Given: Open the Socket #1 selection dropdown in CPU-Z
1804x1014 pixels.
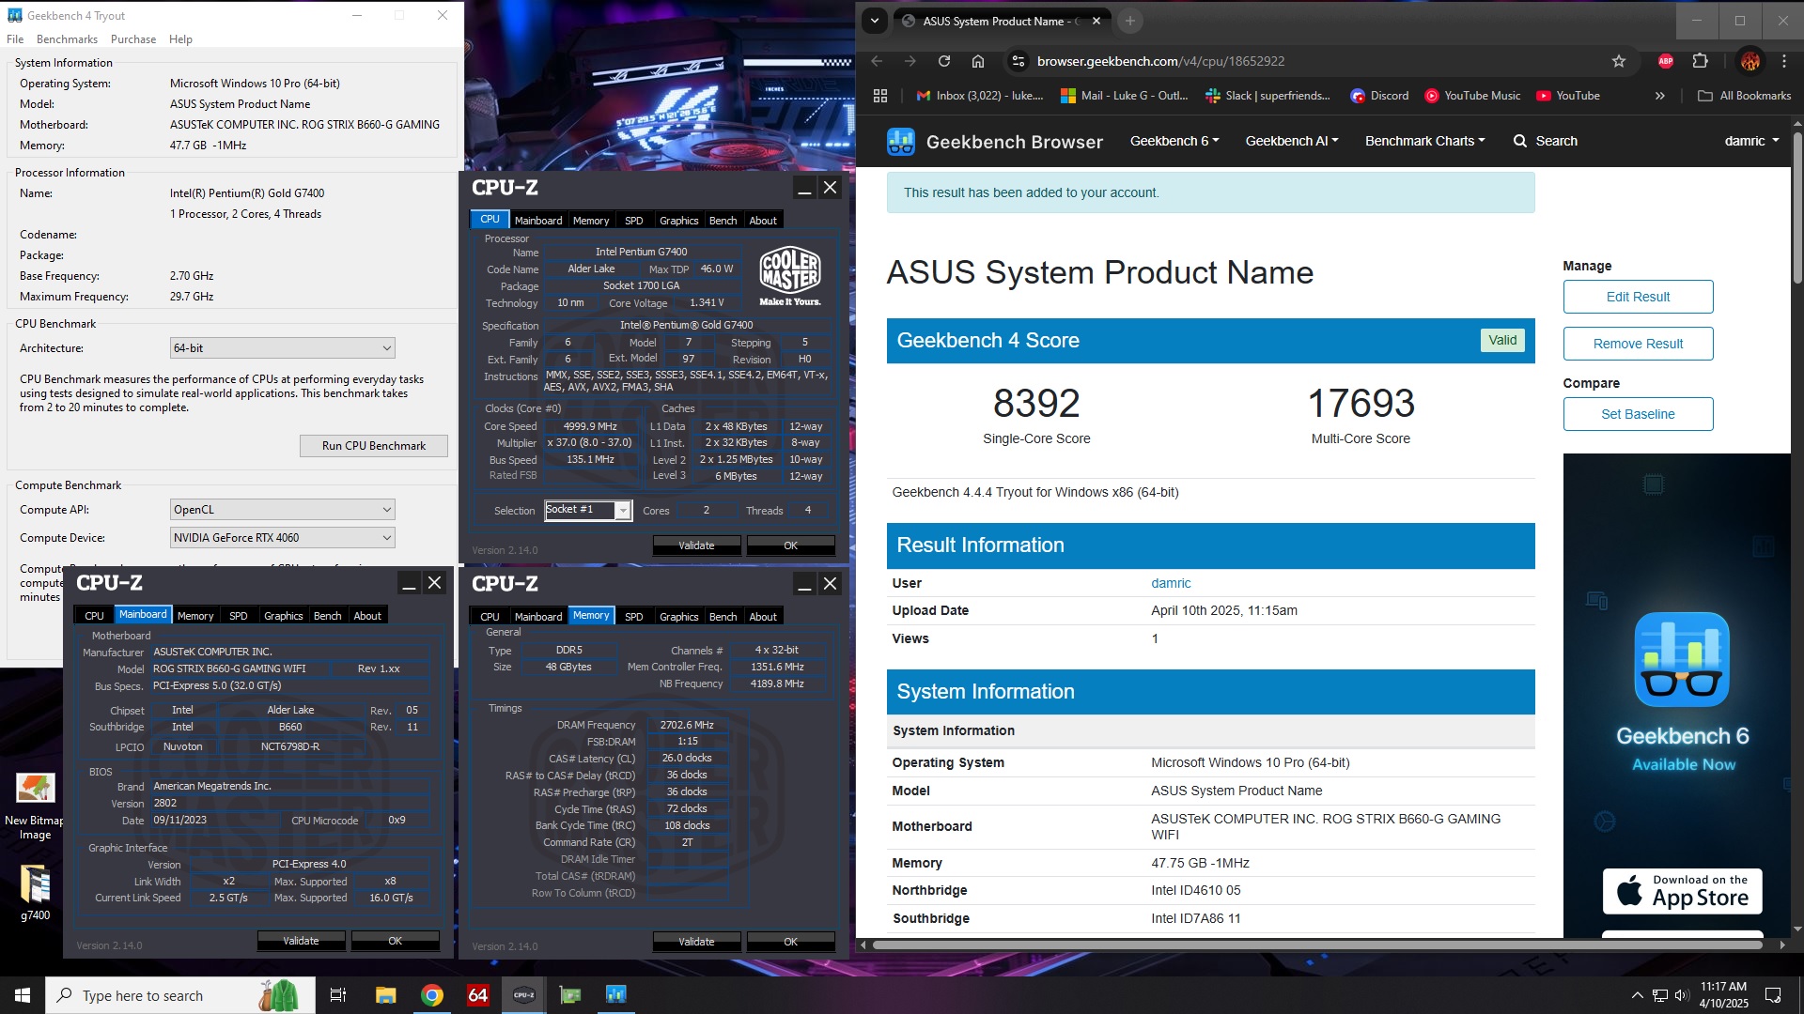Looking at the screenshot, I should point(588,510).
